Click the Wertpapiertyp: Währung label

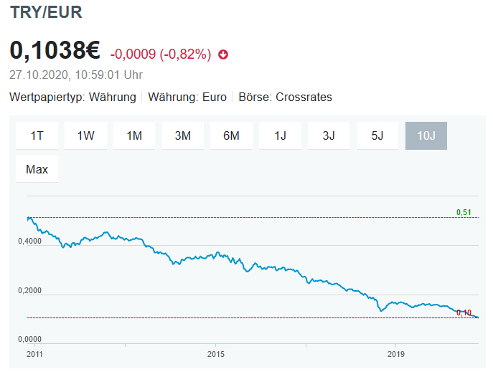pos(72,97)
